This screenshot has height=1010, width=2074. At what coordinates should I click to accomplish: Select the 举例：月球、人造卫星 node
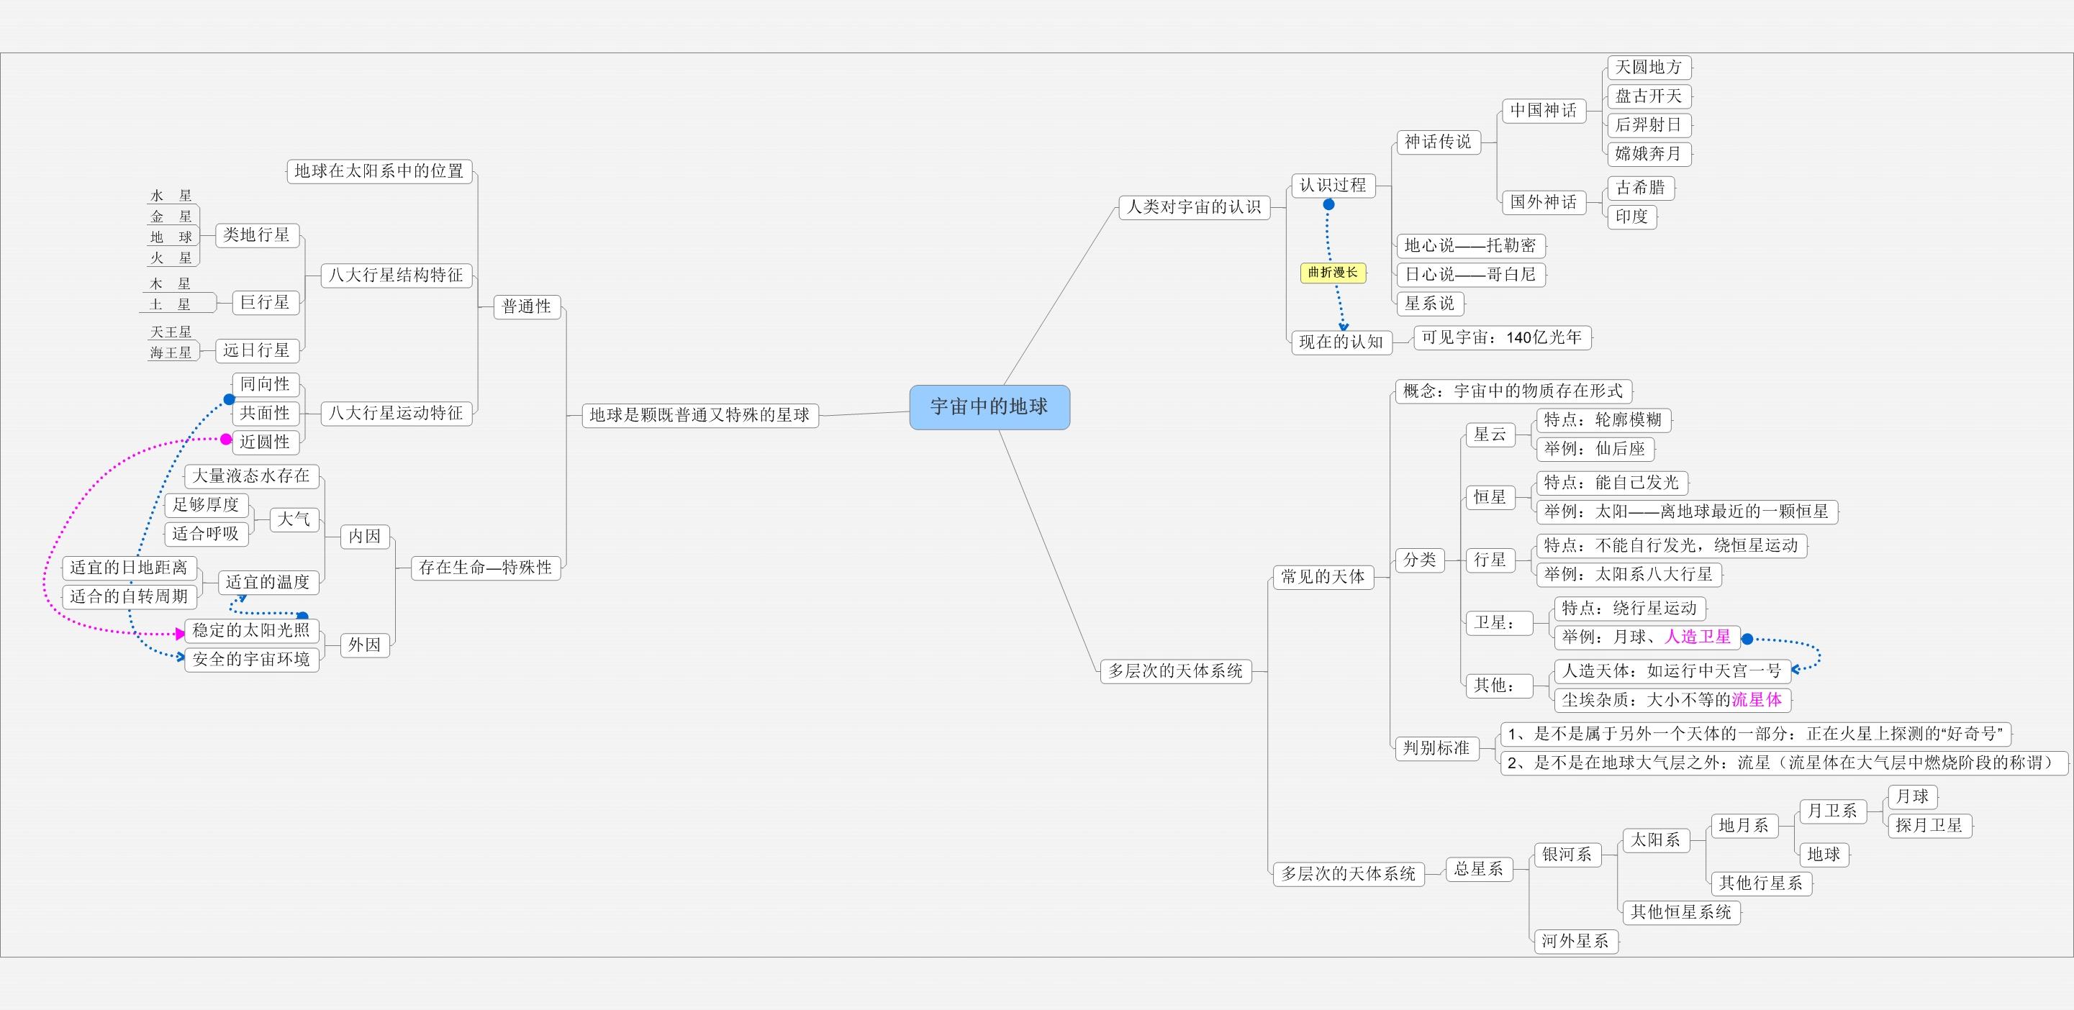click(1647, 637)
